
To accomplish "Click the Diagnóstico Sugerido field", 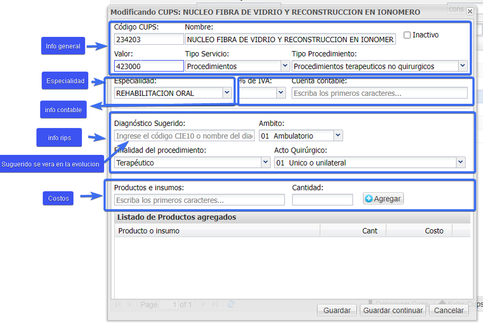I will point(184,136).
